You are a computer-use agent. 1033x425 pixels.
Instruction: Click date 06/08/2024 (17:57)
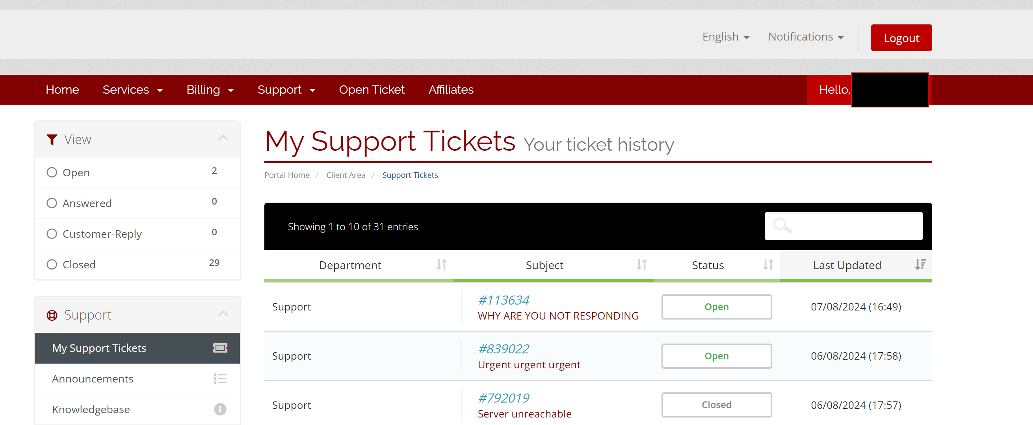(x=856, y=405)
